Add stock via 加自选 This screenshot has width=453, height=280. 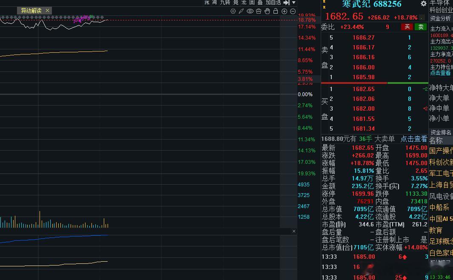pos(274,3)
